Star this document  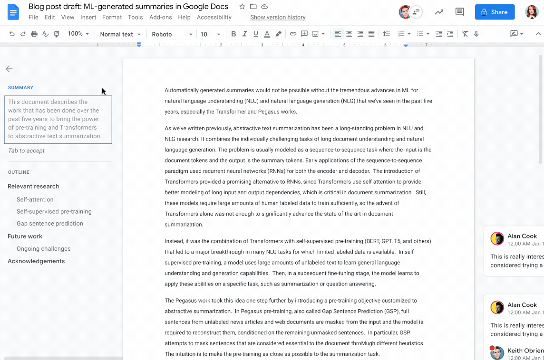242,7
